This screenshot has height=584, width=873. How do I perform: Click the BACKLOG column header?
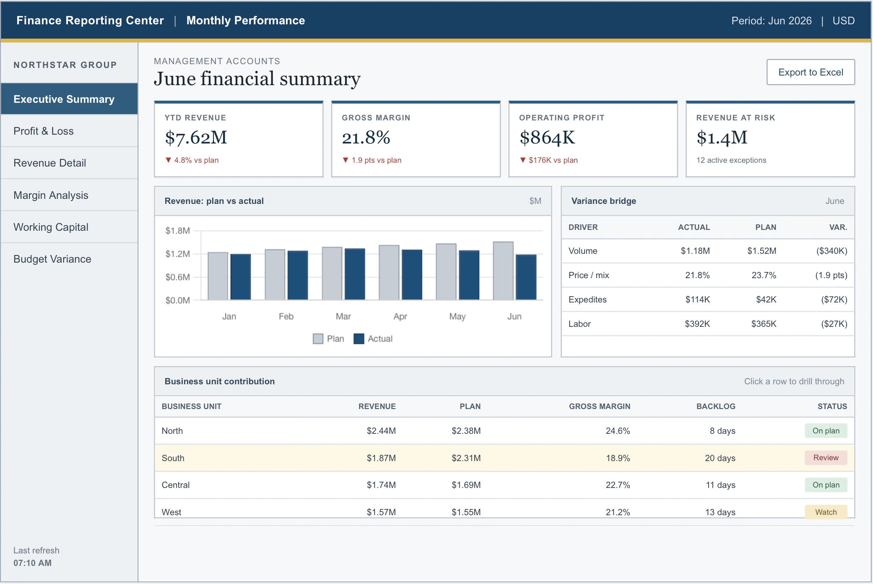716,407
